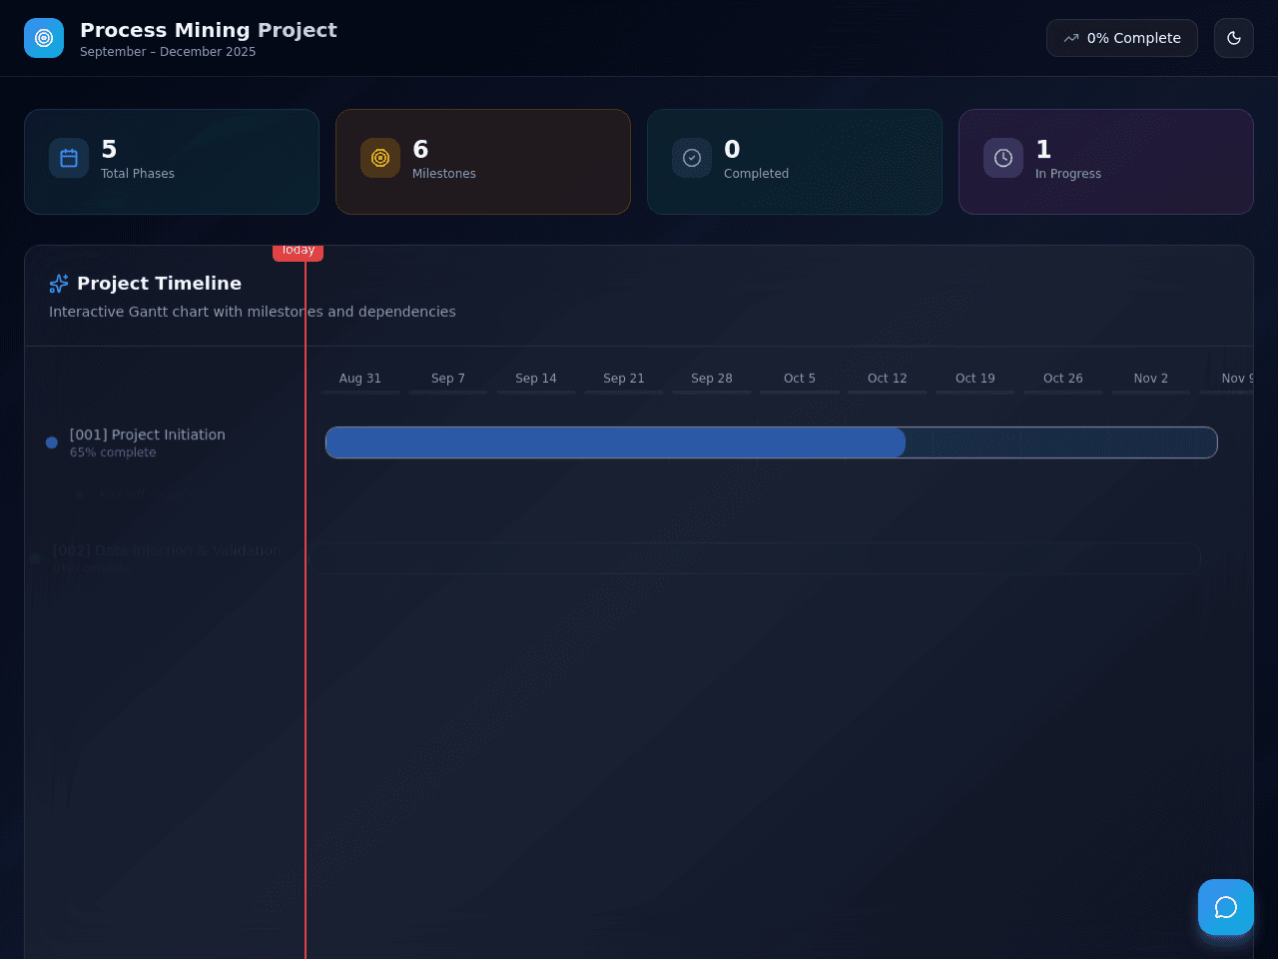Click the clock icon on In Progress card
This screenshot has height=959, width=1278.
[x=1003, y=158]
